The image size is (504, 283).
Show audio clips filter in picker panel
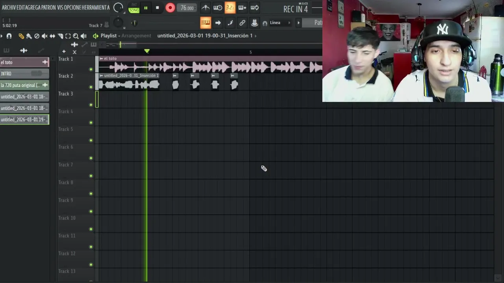24,51
